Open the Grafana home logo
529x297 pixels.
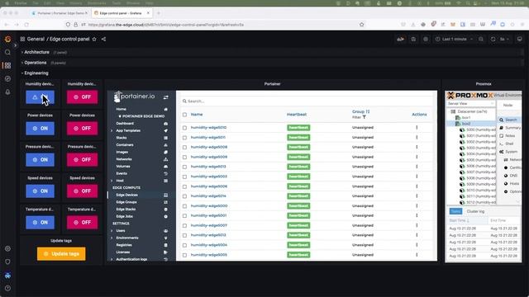click(7, 39)
